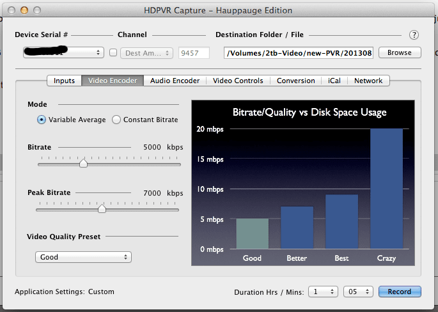Viewport: 438px width, 312px height.
Task: Click the 20 mbps axis label
Action: [210, 129]
